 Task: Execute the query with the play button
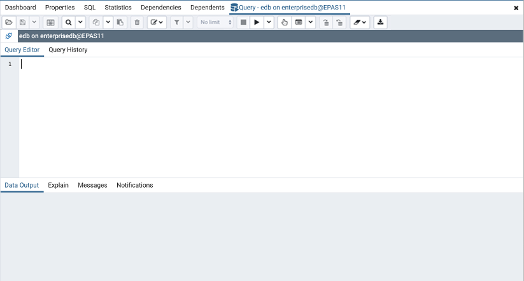click(257, 22)
